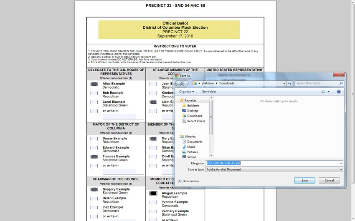This screenshot has width=355, height=221.
Task: Click Hide Folders link
Action: 190,181
